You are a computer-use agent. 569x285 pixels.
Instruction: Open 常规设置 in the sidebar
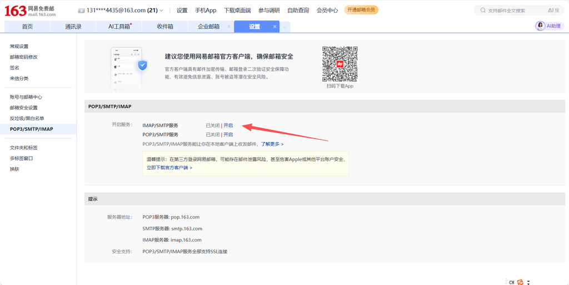pyautogui.click(x=19, y=47)
